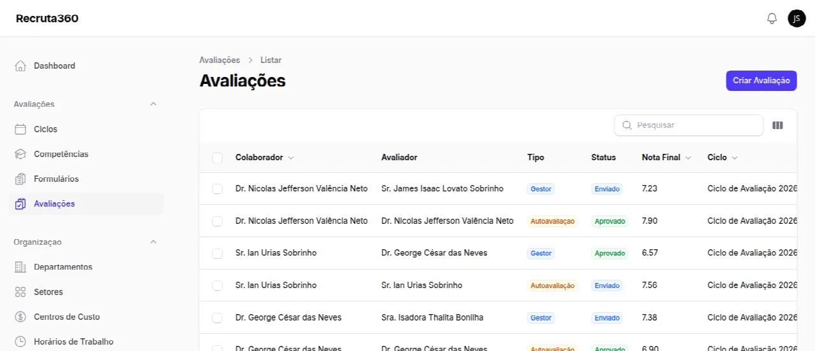Click the Gestor badge in the 7.38 row
The height and width of the screenshot is (351, 815).
pos(541,317)
